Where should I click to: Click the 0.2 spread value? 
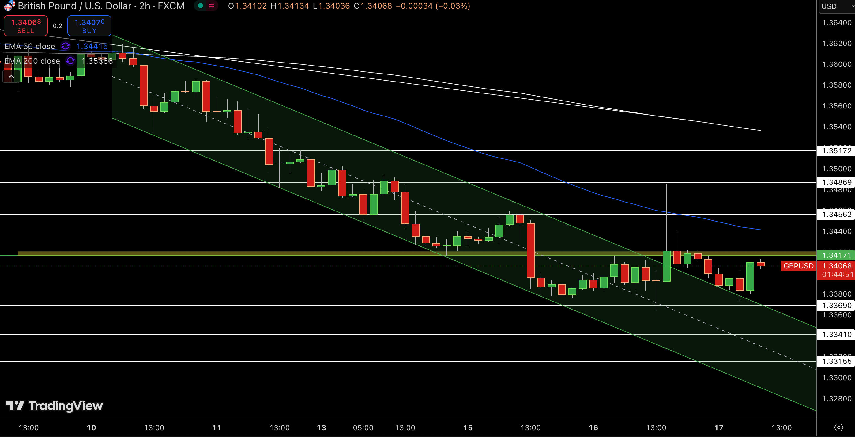[x=58, y=26]
